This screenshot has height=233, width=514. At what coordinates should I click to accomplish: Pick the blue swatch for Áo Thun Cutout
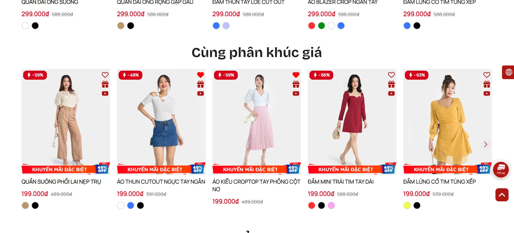tap(131, 205)
